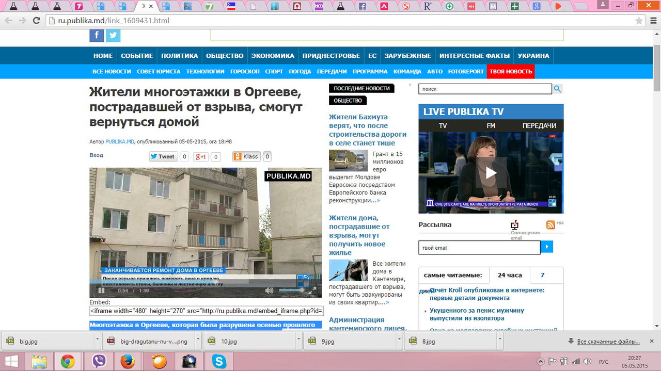Launch Firefox from the taskbar
Image resolution: width=661 pixels, height=371 pixels.
pyautogui.click(x=128, y=362)
